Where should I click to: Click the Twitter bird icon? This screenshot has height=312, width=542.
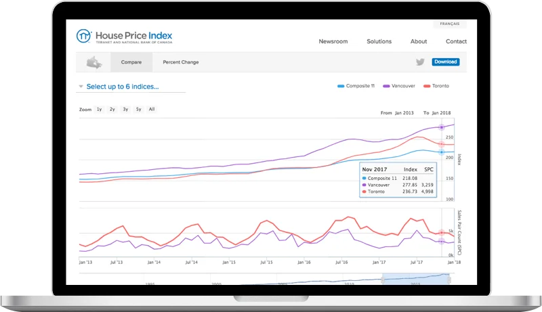point(420,62)
